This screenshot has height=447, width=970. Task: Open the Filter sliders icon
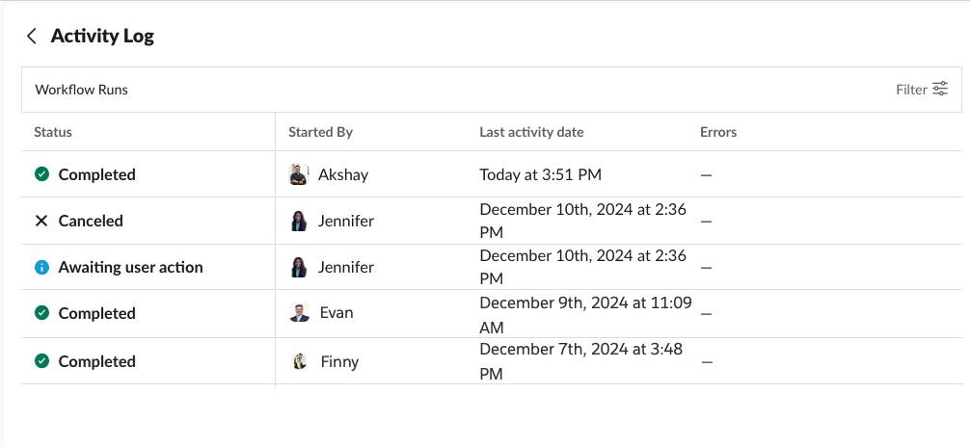pyautogui.click(x=940, y=89)
